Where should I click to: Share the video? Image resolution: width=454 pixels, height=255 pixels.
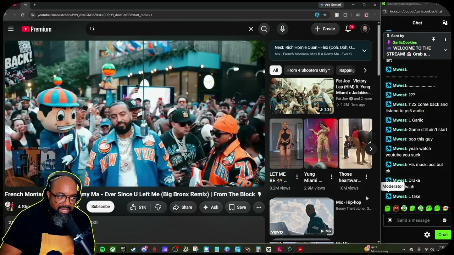click(182, 207)
